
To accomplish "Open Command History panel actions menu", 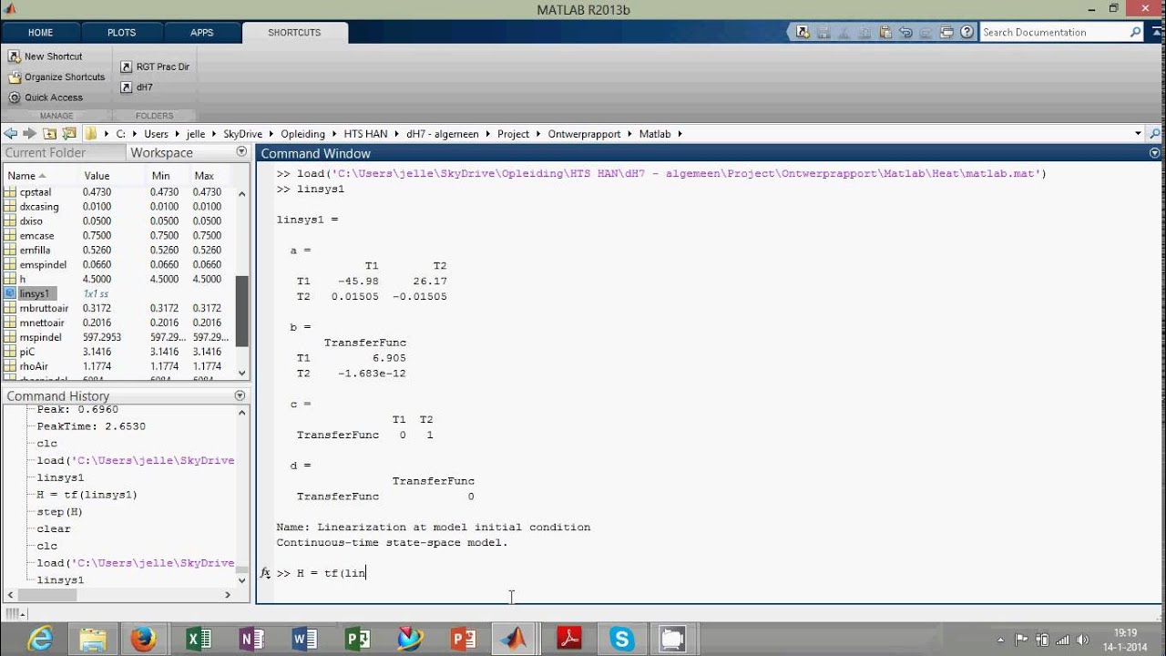I will (x=240, y=395).
